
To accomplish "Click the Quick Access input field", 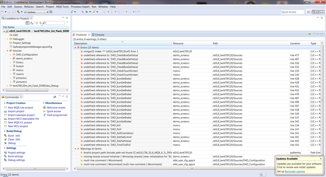I will (x=292, y=12).
